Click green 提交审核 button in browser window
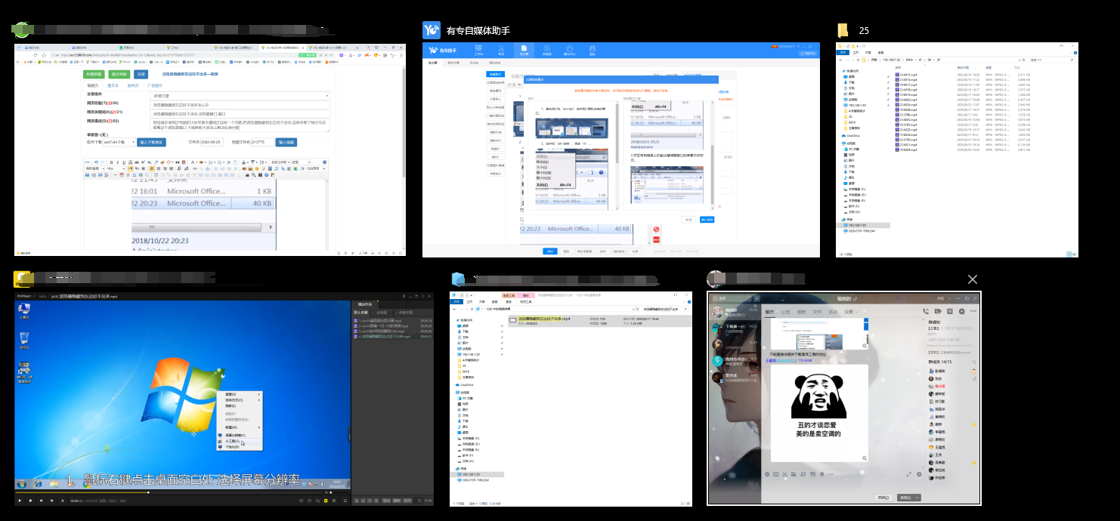 pos(119,74)
